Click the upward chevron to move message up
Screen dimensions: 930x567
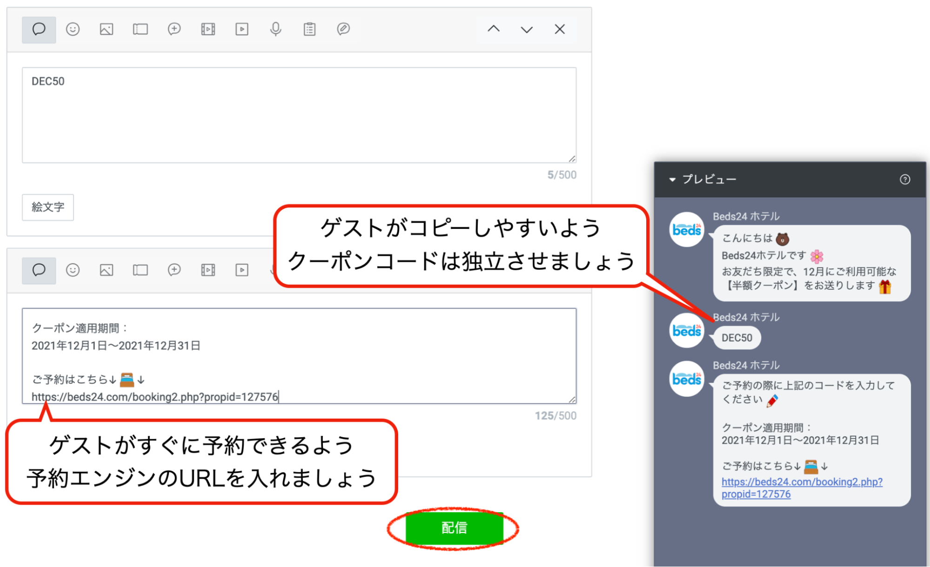point(494,29)
